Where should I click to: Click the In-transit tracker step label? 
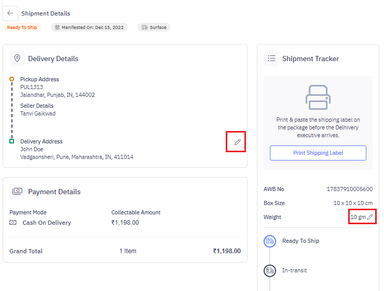tap(294, 270)
